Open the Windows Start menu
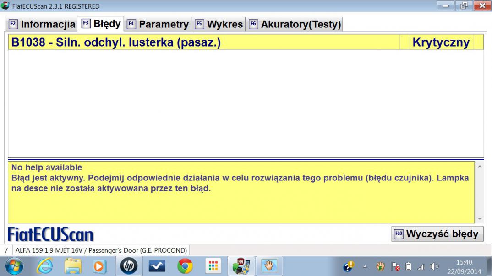Screen dimensions: 492x276 14,266
